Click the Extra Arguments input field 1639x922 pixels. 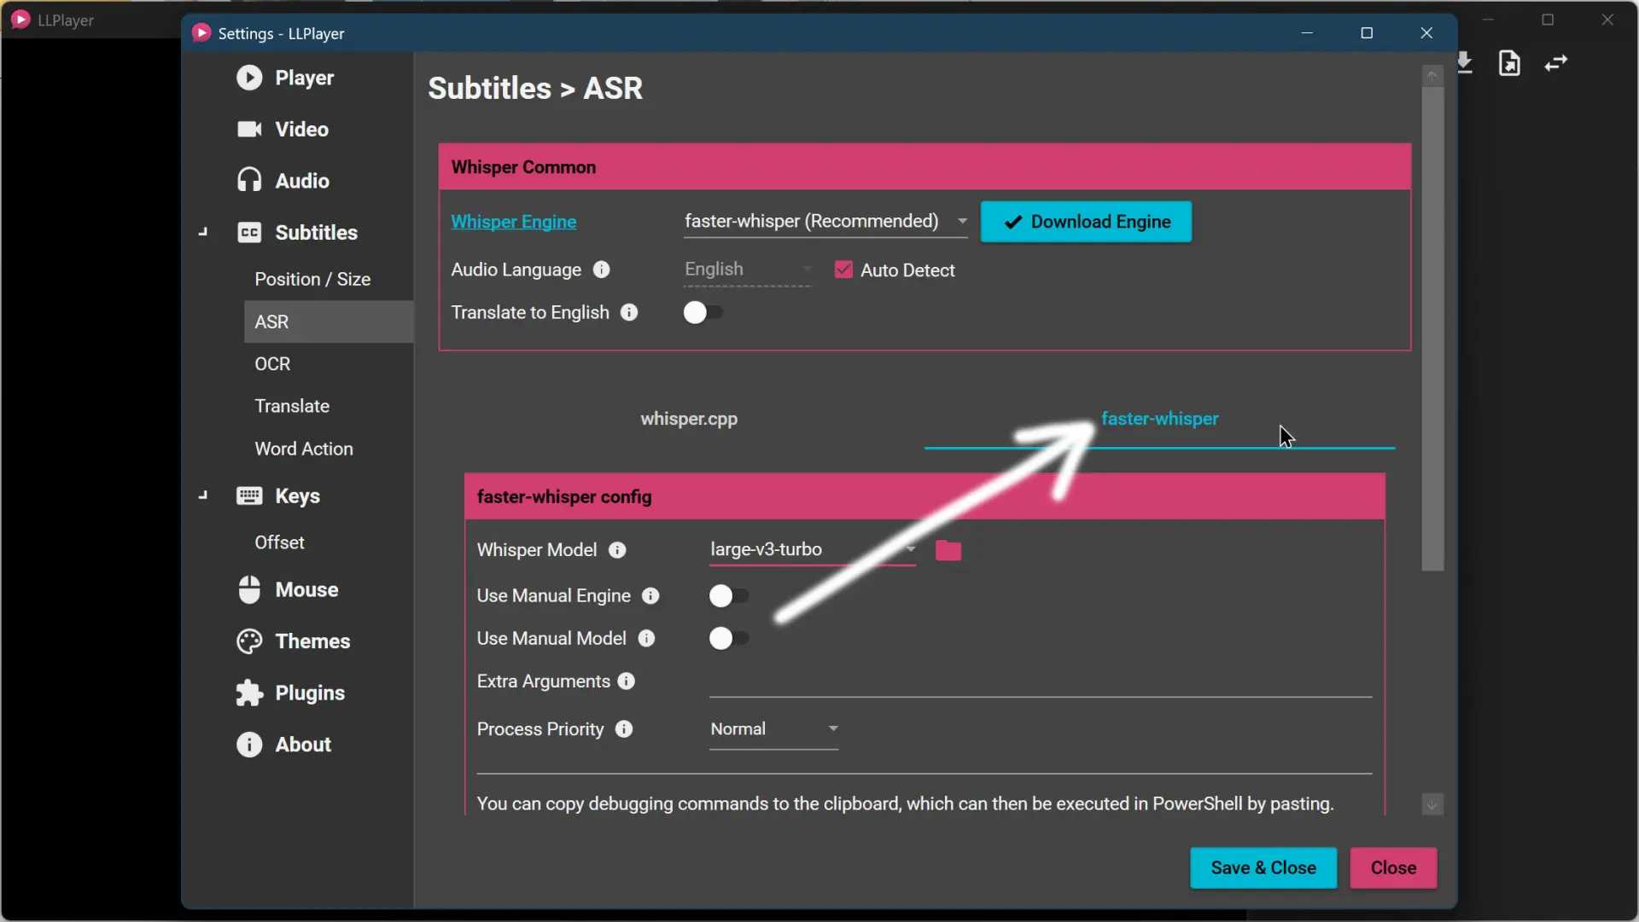1041,681
